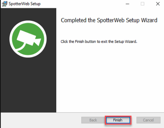Viewport: 164px width, 128px height.
Task: Click the SpotterWeb Setup title bar text
Action: (x=25, y=4)
